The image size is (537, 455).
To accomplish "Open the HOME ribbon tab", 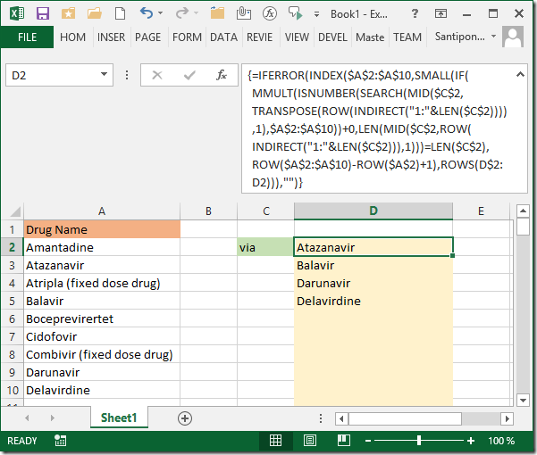I will (72, 37).
